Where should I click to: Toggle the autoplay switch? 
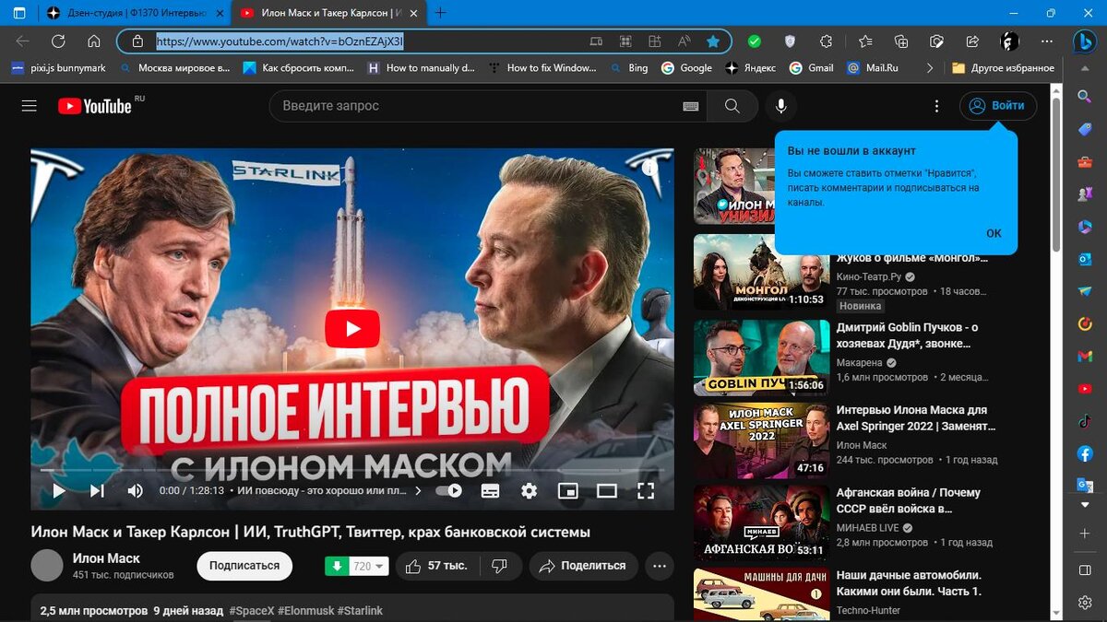pos(449,491)
